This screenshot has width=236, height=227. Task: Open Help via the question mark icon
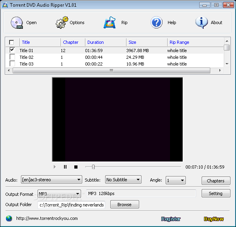pos(157,23)
